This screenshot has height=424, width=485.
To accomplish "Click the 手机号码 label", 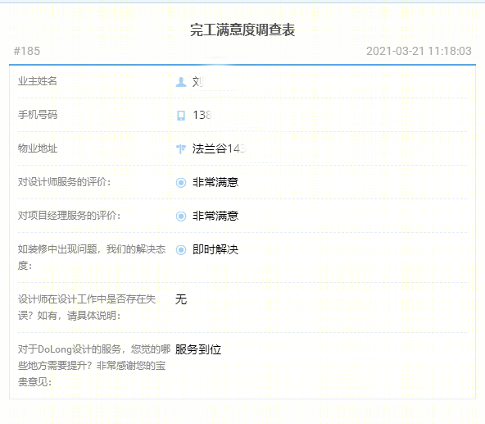I will point(38,115).
